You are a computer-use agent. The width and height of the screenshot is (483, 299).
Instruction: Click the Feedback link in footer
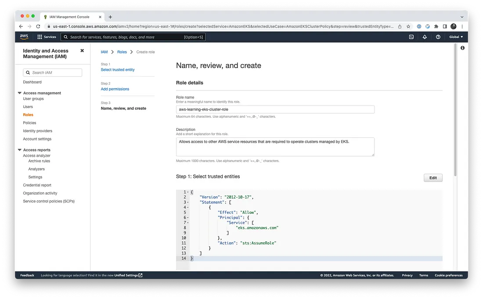tap(27, 275)
